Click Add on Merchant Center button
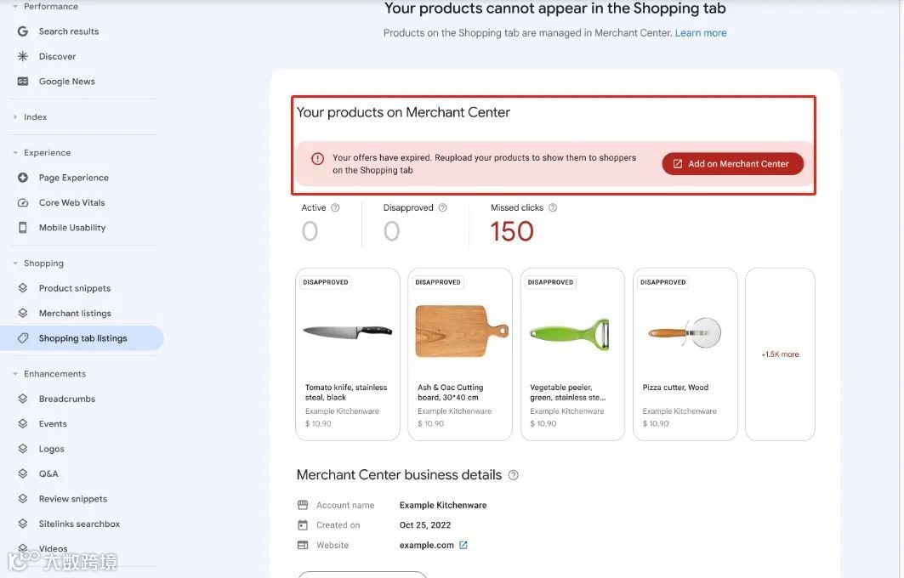 pos(733,164)
